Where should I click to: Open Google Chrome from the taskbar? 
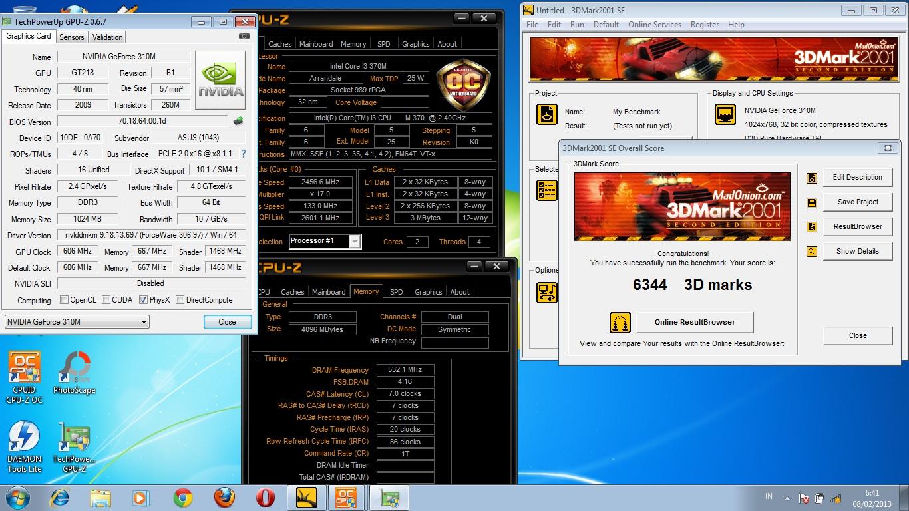pos(183,498)
